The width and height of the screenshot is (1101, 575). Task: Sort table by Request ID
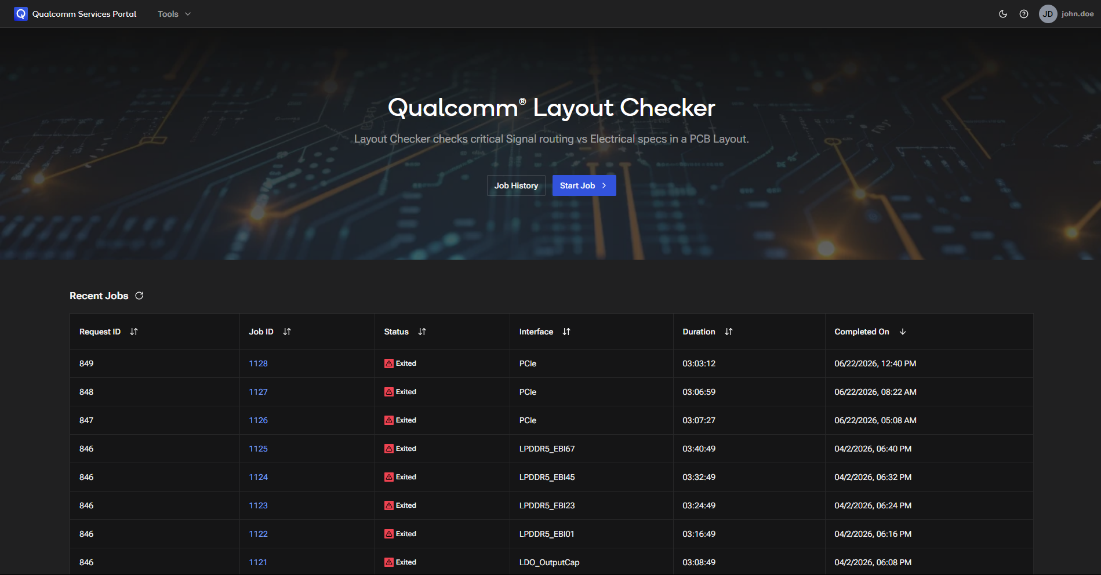tap(134, 332)
